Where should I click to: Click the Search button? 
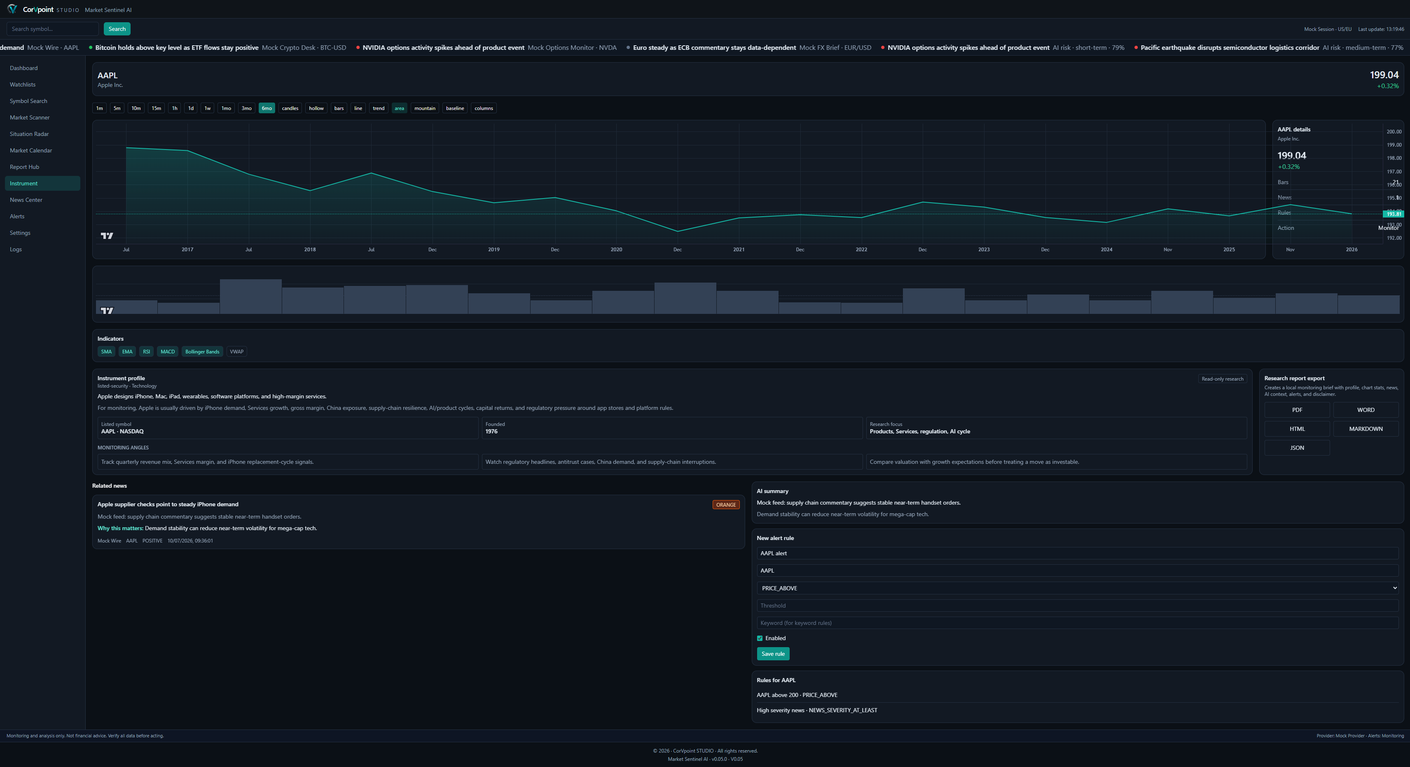[117, 29]
